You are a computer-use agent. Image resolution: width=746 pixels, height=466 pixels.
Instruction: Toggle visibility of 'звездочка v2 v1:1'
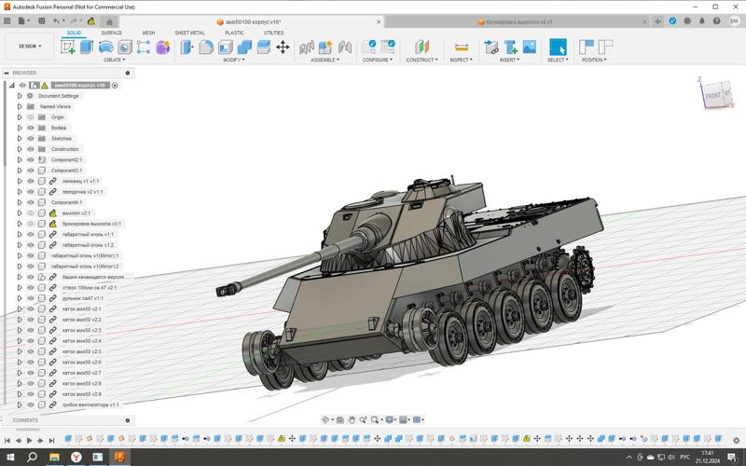[x=31, y=192]
